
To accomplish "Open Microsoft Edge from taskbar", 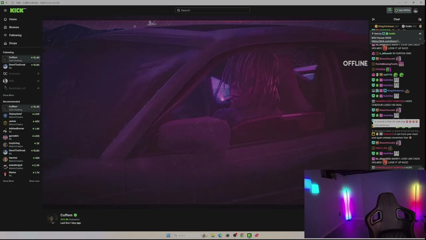I will [x=220, y=235].
